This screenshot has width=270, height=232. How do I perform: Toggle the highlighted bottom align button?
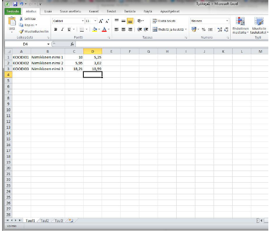130,21
